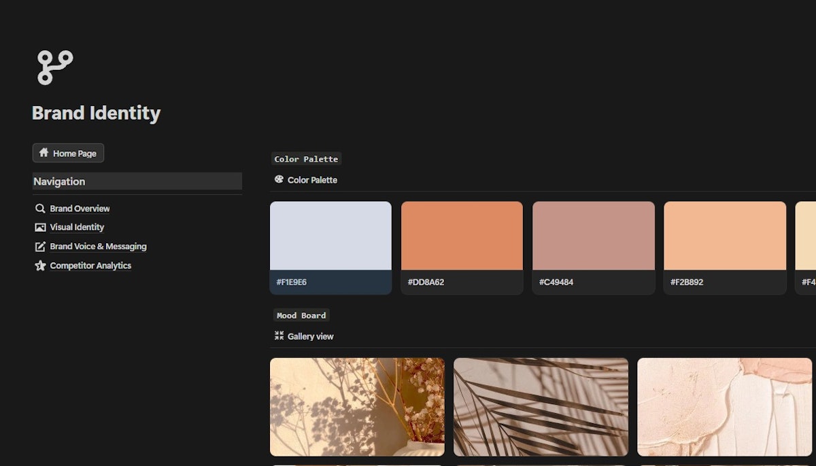Click the star icon beside Competitor Analytics
816x466 pixels.
coord(40,266)
